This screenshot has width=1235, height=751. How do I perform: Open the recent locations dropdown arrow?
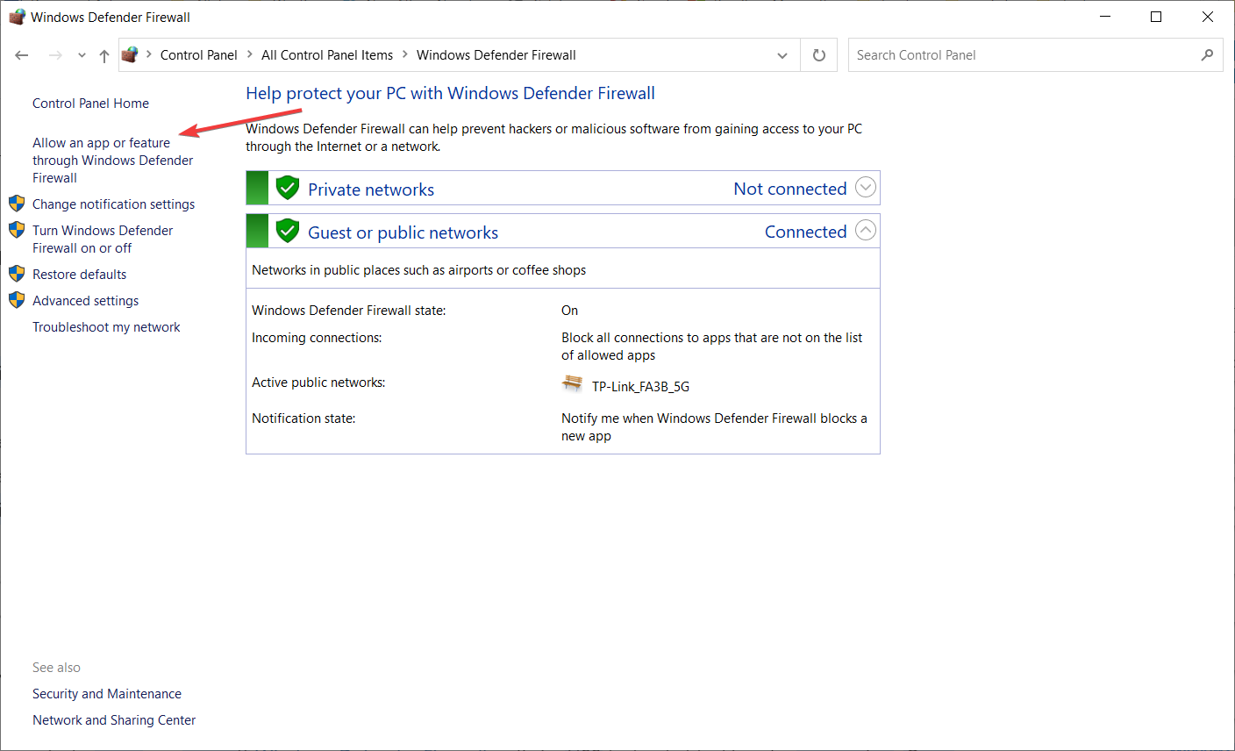(82, 55)
